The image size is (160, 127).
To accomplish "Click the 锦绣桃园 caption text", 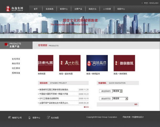I will (41, 74).
